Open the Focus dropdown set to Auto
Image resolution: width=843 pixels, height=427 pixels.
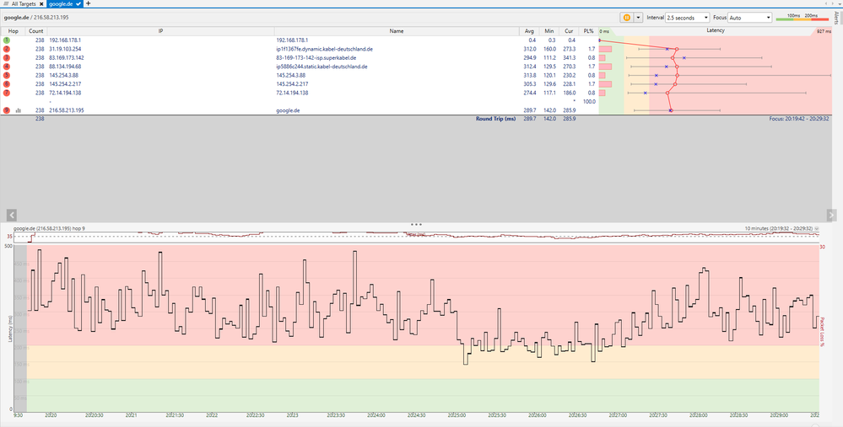pos(750,18)
